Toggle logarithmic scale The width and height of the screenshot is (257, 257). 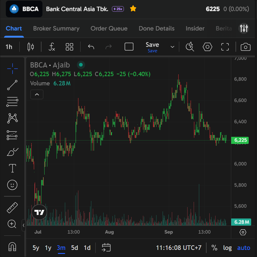point(227,248)
